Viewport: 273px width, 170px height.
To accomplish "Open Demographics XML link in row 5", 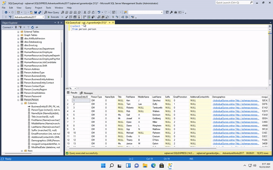I will (236, 115).
